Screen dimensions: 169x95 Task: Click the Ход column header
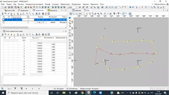[x=28, y=17]
